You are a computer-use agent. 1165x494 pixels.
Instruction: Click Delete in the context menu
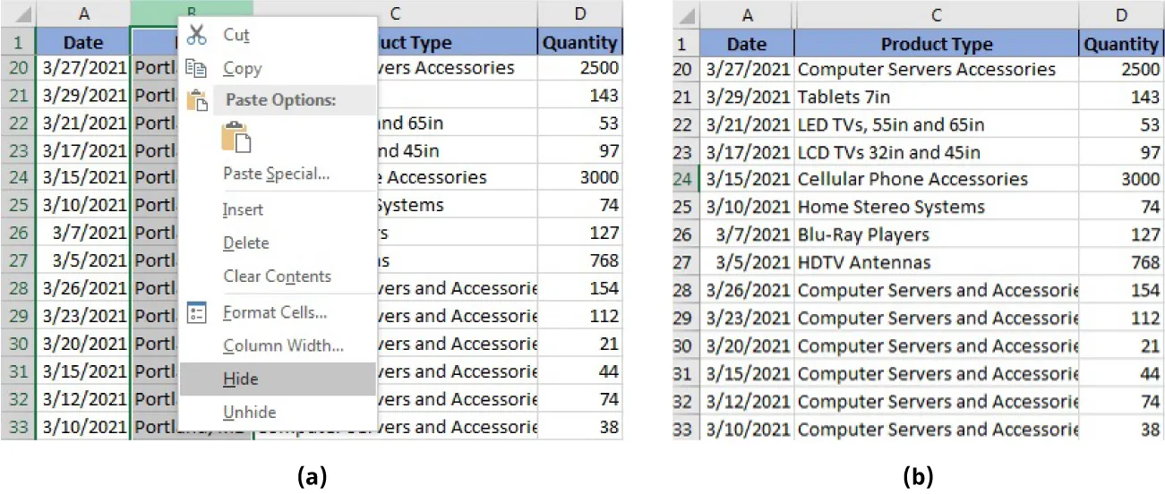click(245, 243)
